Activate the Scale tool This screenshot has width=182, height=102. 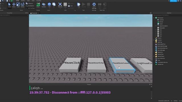point(18,5)
